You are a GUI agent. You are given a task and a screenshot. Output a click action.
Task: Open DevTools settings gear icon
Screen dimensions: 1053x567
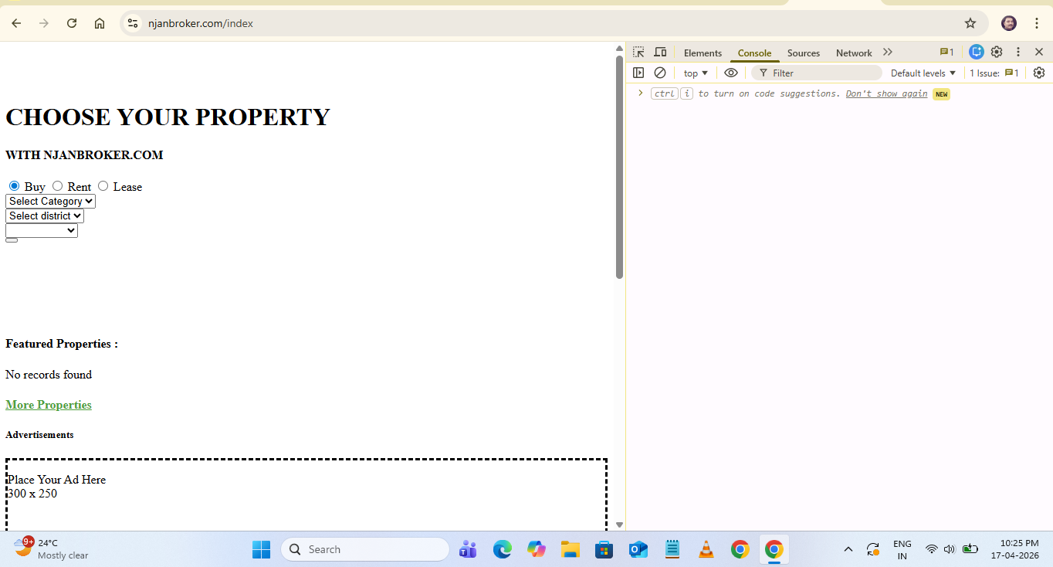(997, 52)
